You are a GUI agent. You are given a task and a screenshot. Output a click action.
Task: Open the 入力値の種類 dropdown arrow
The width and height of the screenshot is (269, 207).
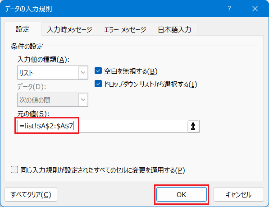tap(83, 72)
